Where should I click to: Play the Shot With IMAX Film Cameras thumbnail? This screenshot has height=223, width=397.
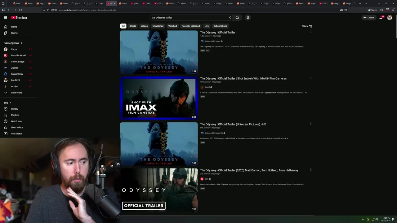[x=159, y=98]
